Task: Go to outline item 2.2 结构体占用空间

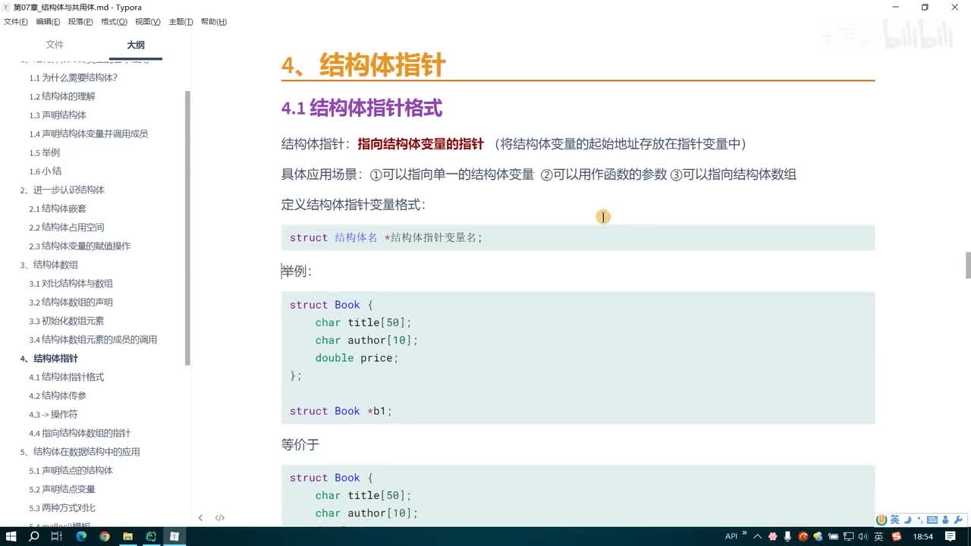Action: (x=67, y=227)
